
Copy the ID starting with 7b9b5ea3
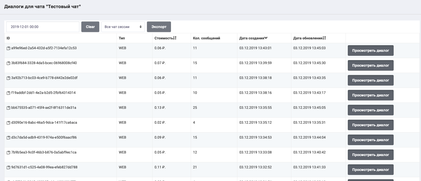8,152
